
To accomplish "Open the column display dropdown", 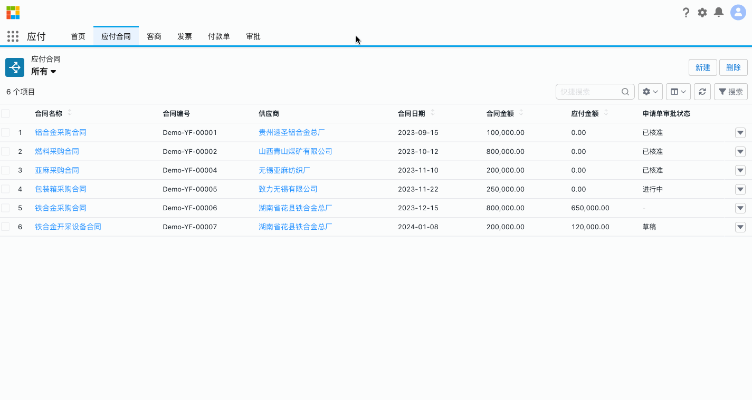I will click(678, 91).
